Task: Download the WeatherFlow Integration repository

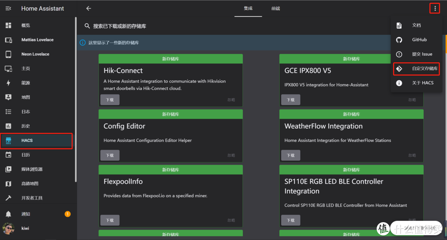Action: [291, 155]
